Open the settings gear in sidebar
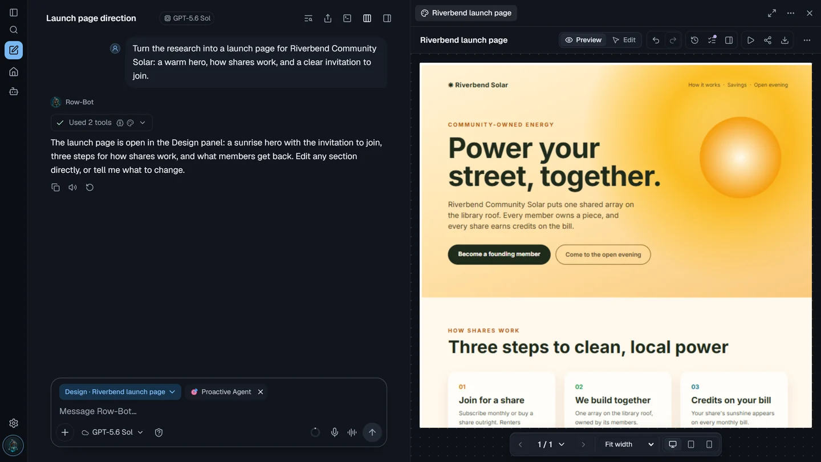Viewport: 821px width, 462px height. tap(14, 423)
